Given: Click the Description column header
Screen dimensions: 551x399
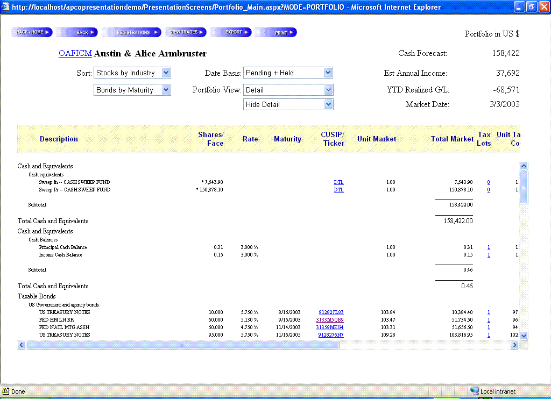Looking at the screenshot, I should [59, 139].
